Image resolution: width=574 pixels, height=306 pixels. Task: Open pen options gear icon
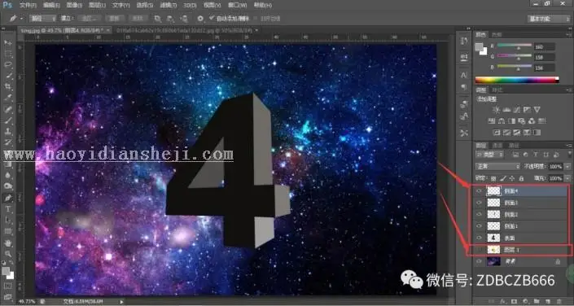(x=200, y=18)
